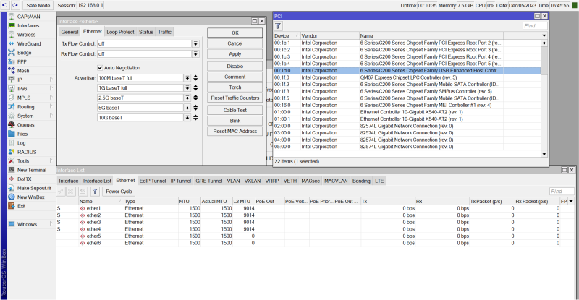The width and height of the screenshot is (579, 300).
Task: Open the Rx Flow Control dropdown
Action: point(195,54)
